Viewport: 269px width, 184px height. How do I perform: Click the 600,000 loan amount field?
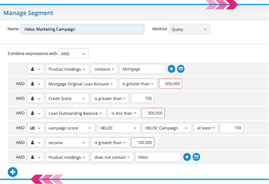170,84
